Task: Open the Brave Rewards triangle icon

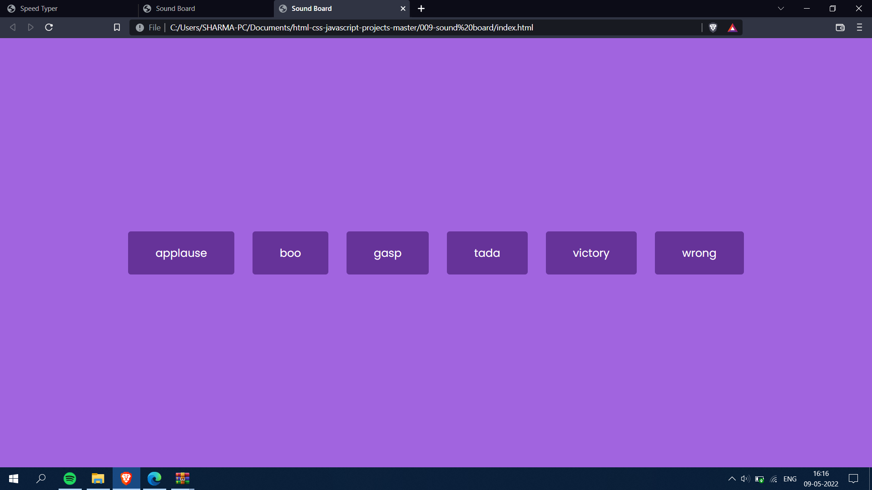Action: click(732, 28)
